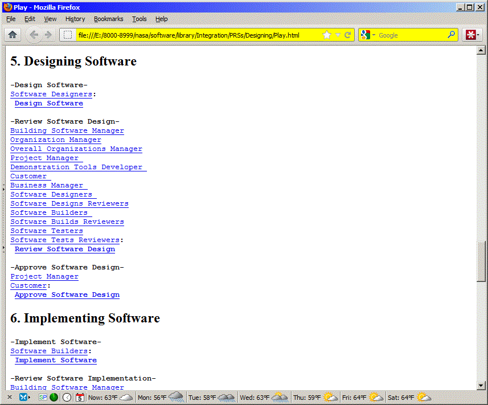Open Thursday forecast 59°F
The width and height of the screenshot is (488, 405).
point(315,398)
